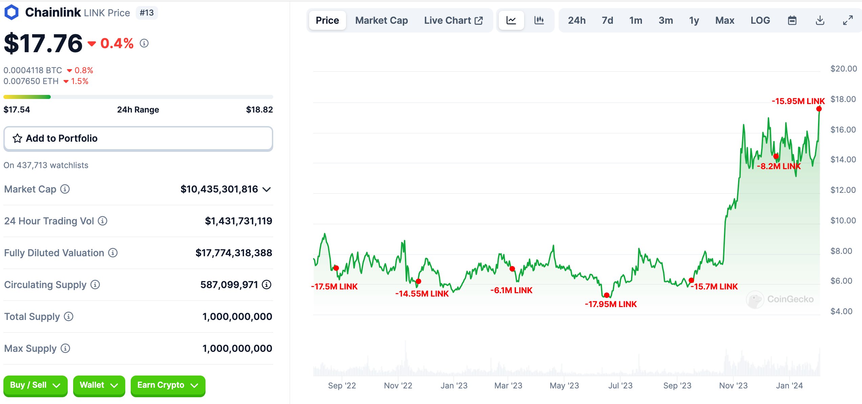Click the -8.2M LINK red chart marker

(776, 156)
